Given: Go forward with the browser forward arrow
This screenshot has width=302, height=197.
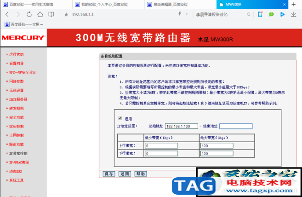Looking at the screenshot, I should point(18,14).
